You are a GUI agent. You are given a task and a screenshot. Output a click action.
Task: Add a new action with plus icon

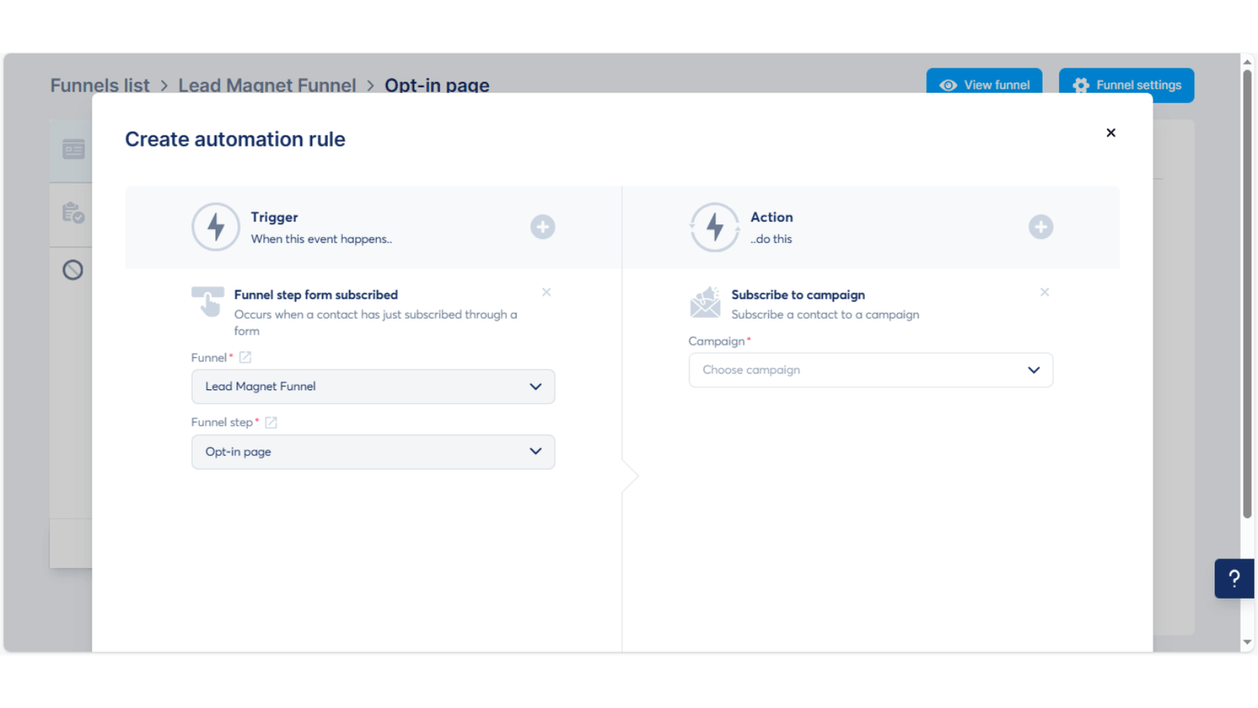pos(1041,226)
